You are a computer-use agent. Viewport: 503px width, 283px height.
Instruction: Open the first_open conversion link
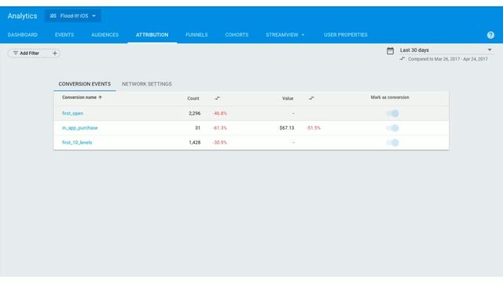pos(72,113)
